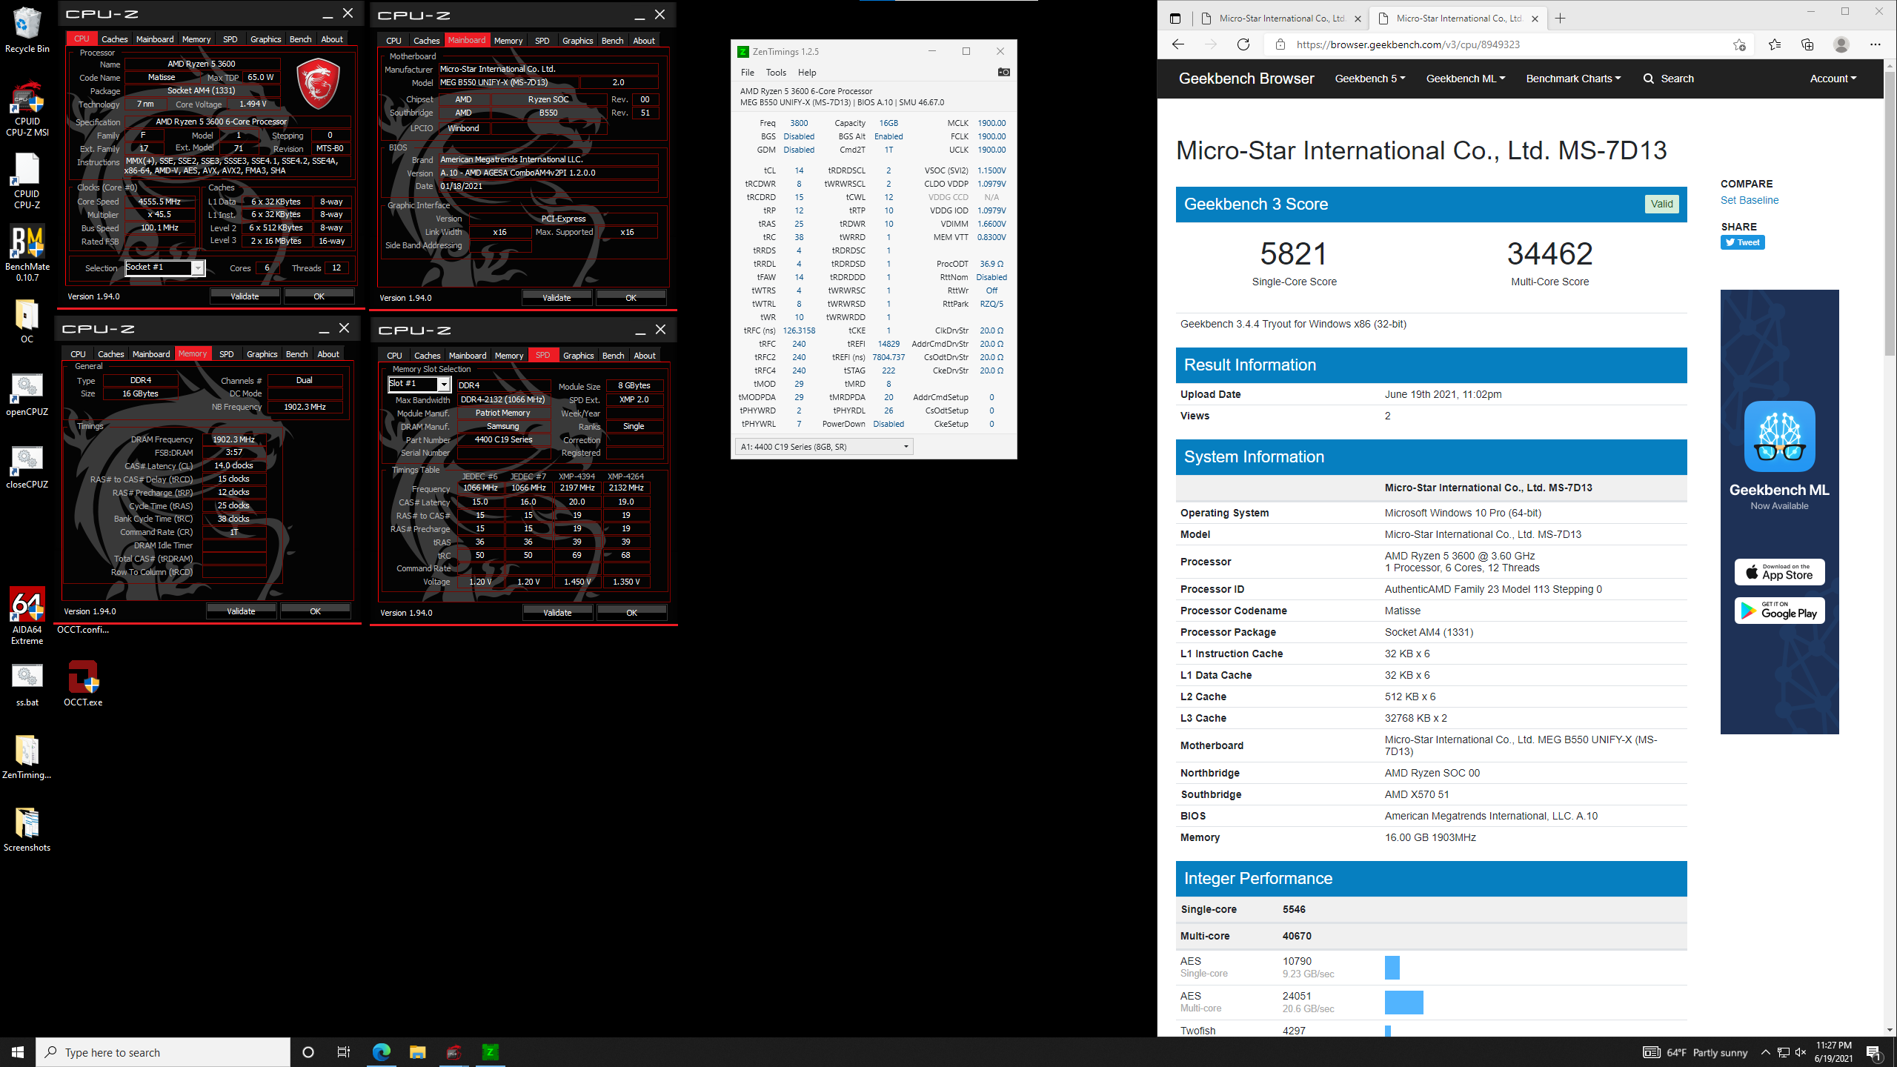This screenshot has height=1067, width=1897.
Task: Launch CPUID CPU-Z MSI desktop shortcut
Action: [x=27, y=109]
